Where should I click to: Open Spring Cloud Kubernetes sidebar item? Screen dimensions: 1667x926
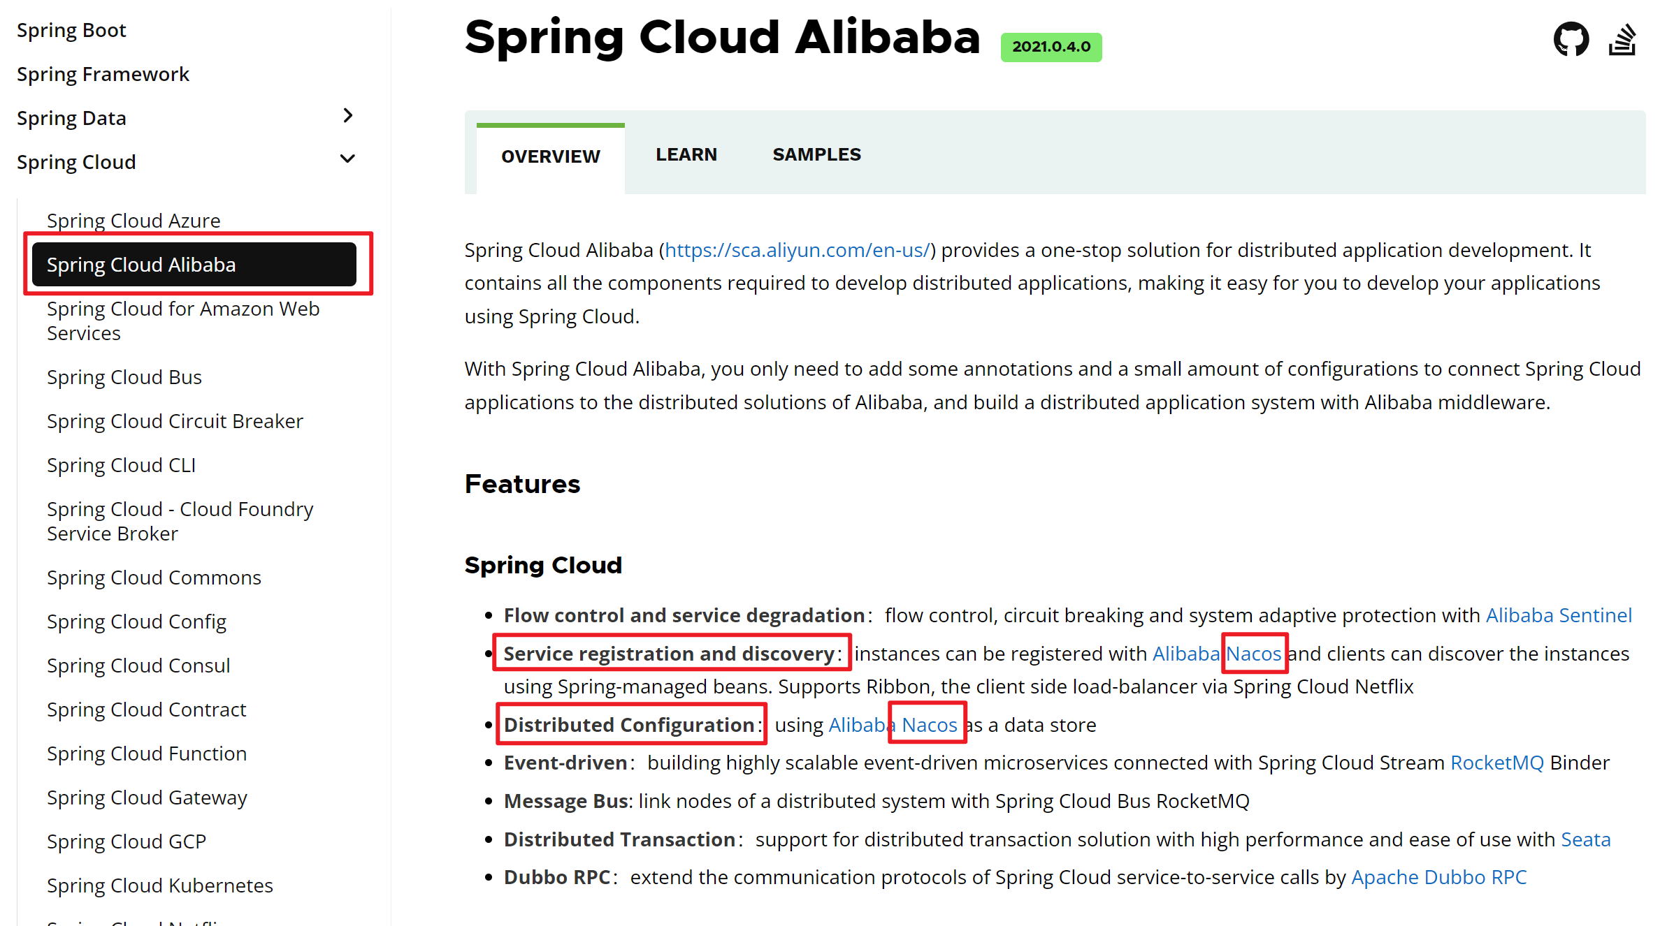159,885
